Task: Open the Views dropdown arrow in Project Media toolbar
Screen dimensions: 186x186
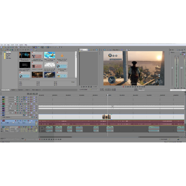Action: point(33,50)
